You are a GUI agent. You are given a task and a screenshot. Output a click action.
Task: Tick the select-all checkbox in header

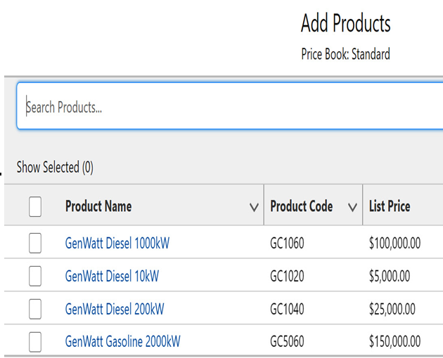click(35, 206)
